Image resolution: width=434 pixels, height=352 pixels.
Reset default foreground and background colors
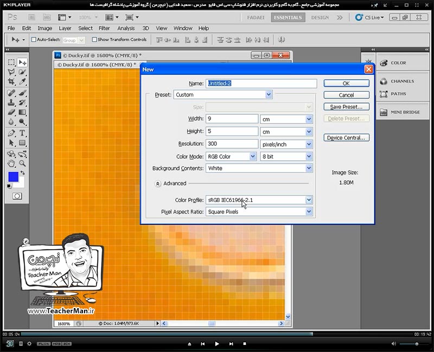pos(9,186)
